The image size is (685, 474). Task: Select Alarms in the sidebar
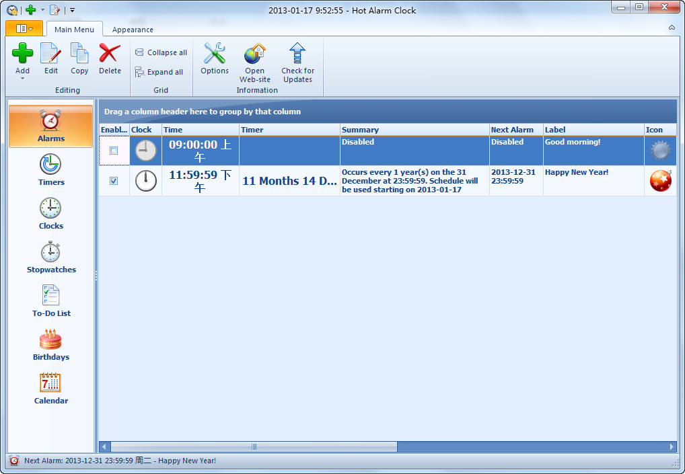(x=50, y=126)
